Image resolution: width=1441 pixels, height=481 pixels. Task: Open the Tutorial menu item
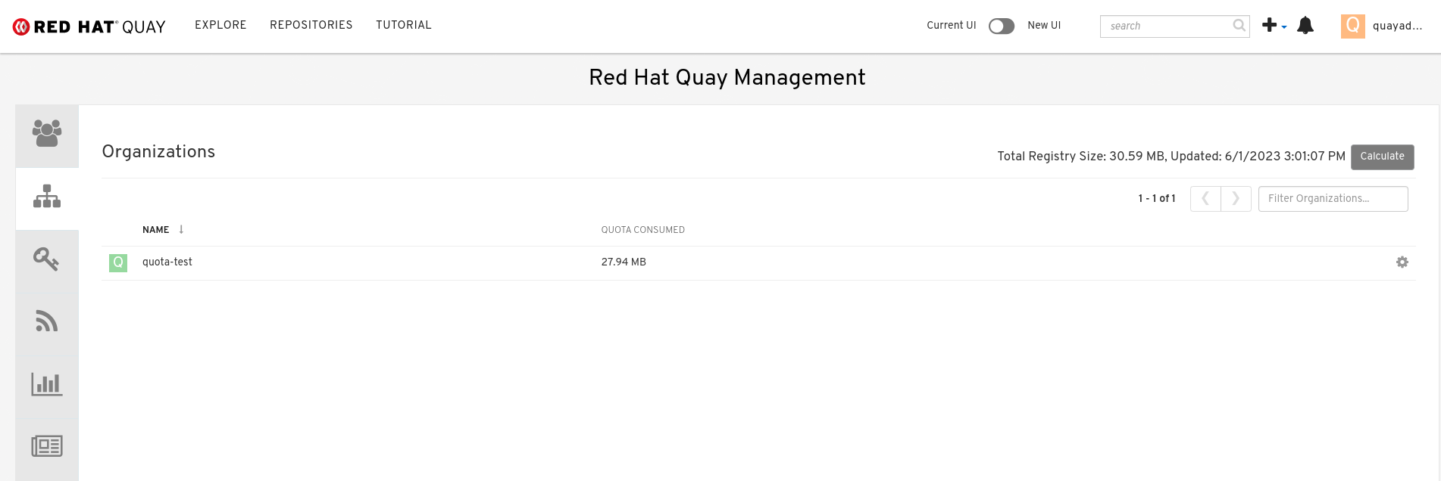(x=403, y=25)
